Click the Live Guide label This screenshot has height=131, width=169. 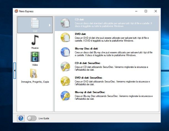44,118
